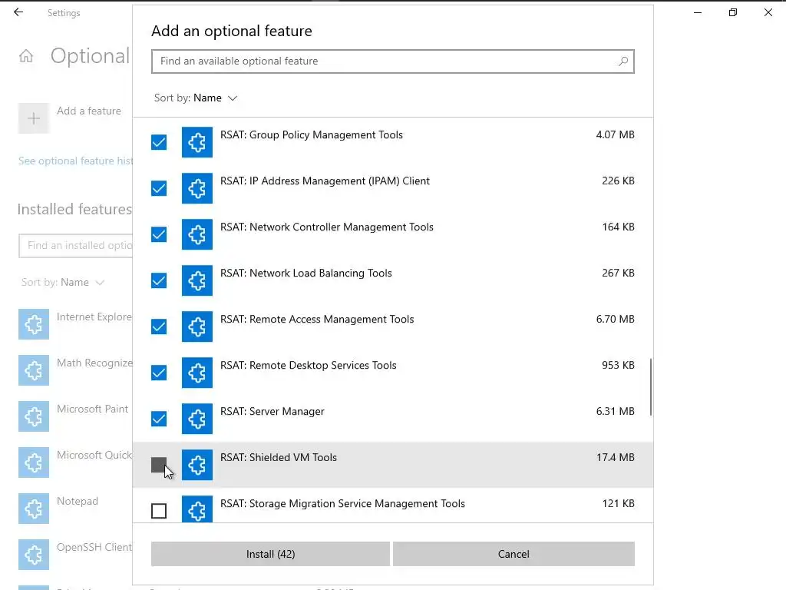Viewport: 786px width, 590px height.
Task: Uncheck RSAT IP Address Management Client
Action: coord(159,188)
